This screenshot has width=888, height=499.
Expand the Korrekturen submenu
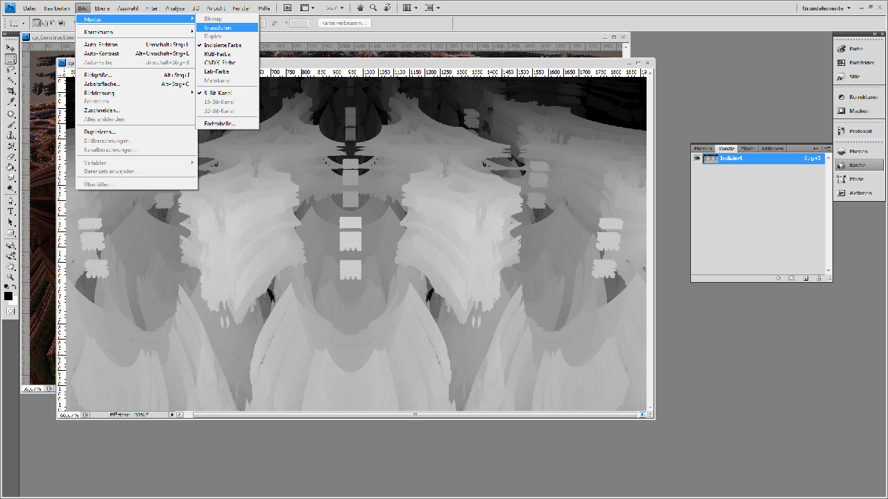click(x=136, y=32)
